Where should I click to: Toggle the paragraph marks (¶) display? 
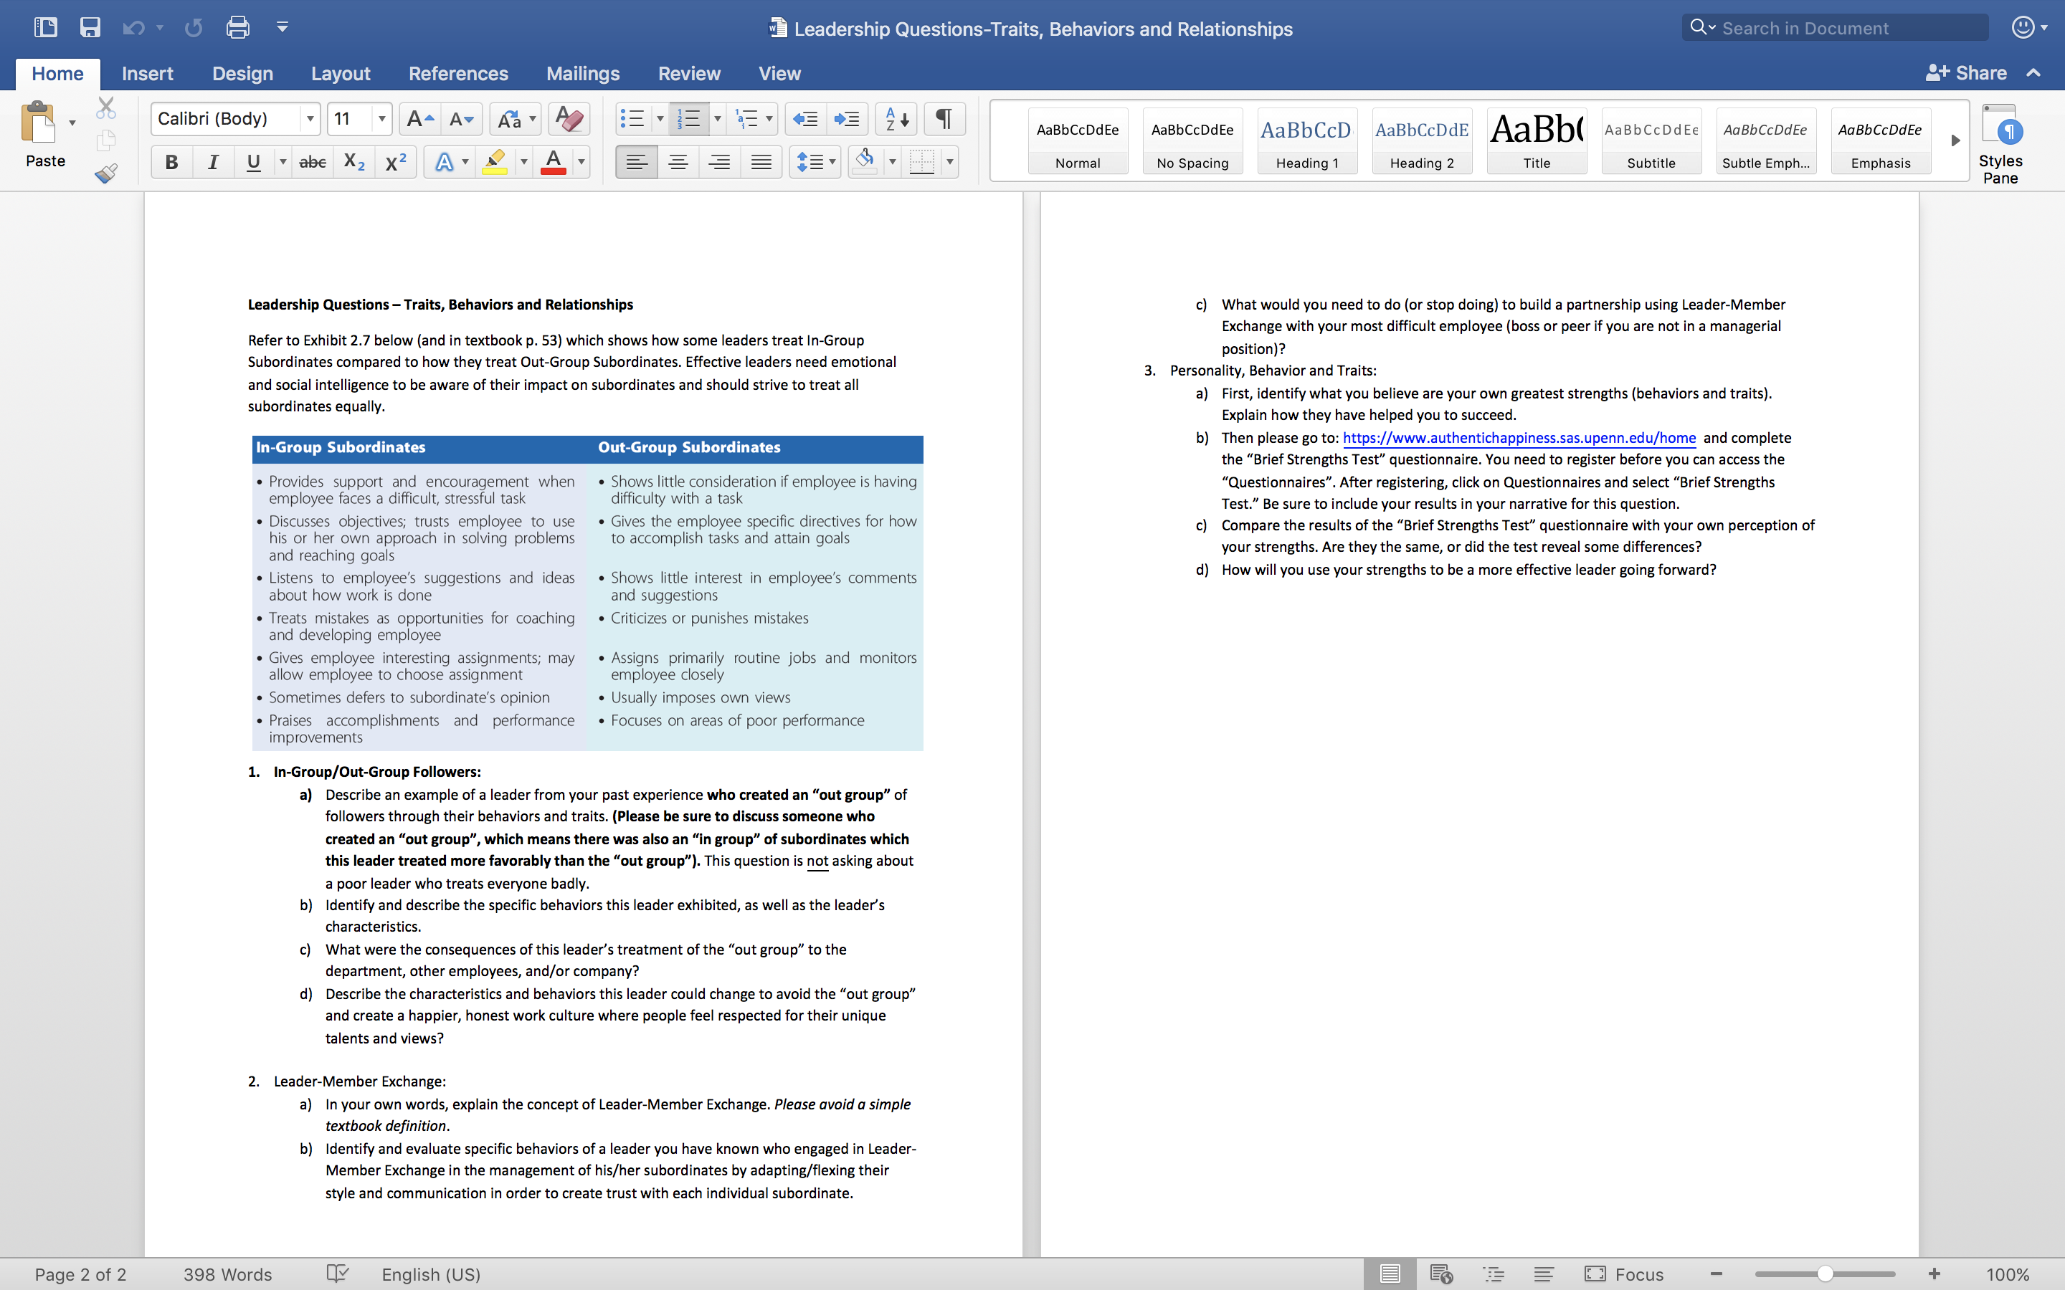click(x=943, y=118)
